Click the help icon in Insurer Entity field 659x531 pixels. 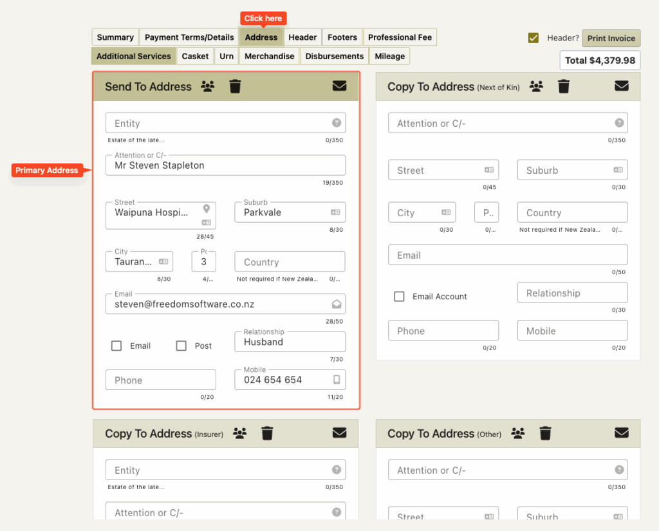336,470
